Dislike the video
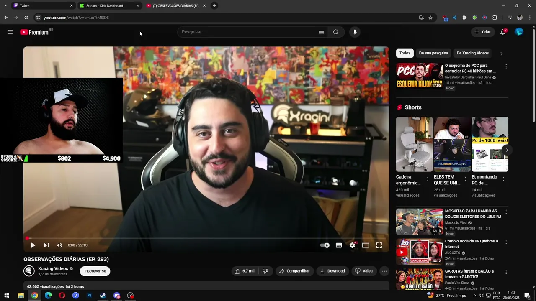 click(265, 271)
